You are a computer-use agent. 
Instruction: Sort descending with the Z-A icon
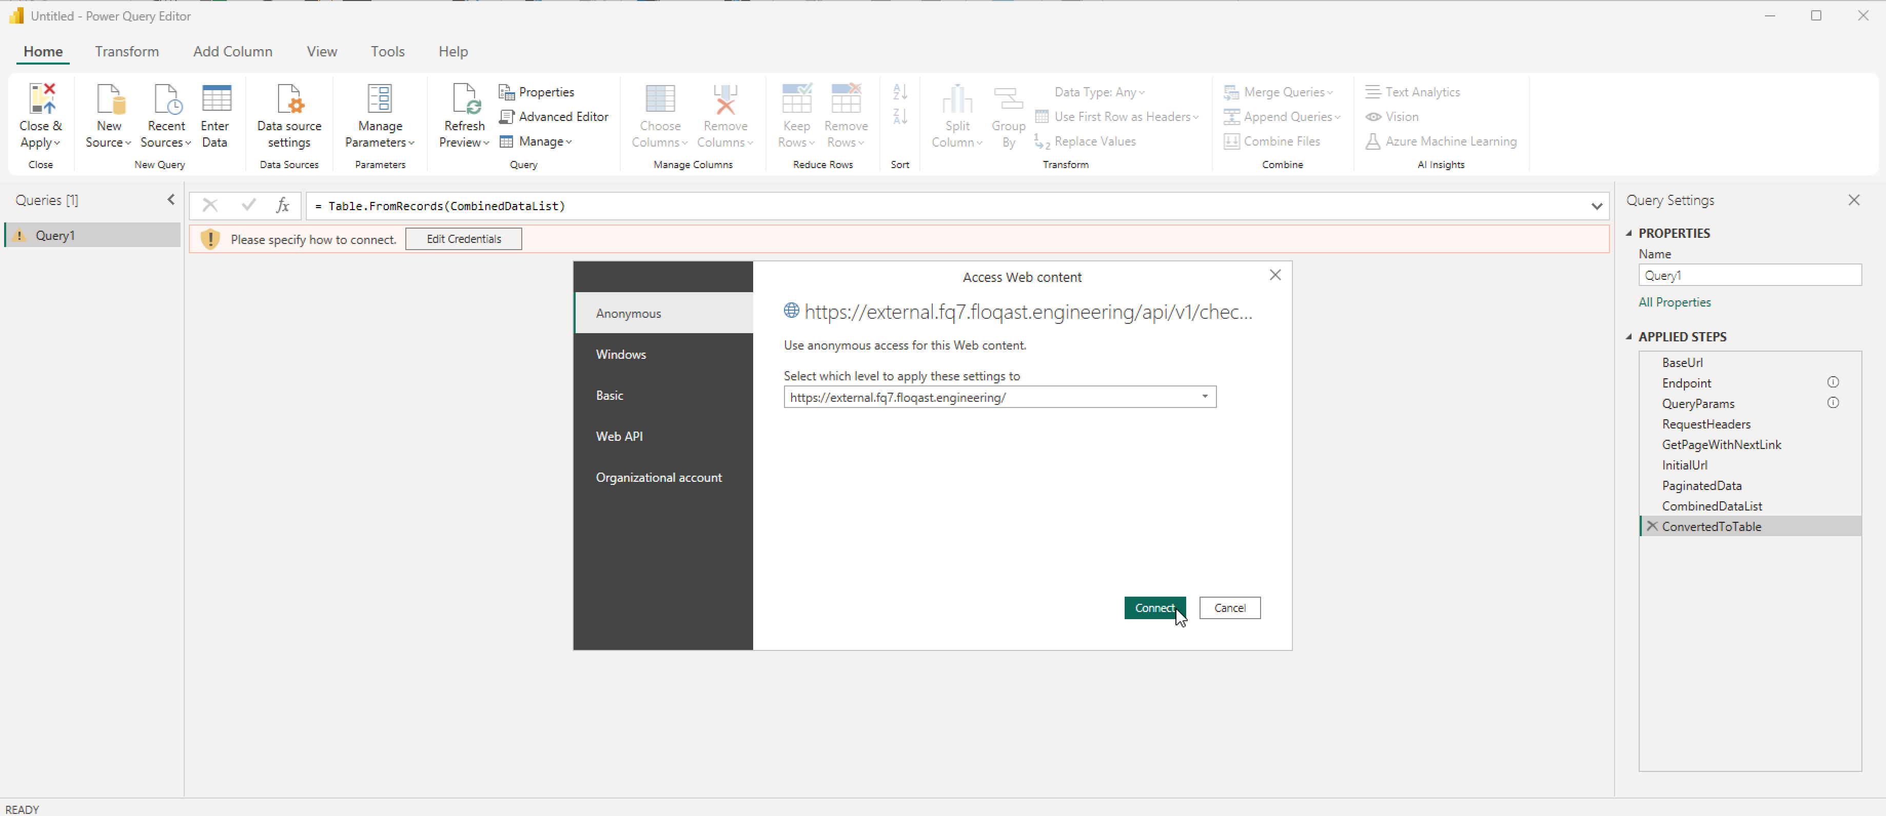[900, 116]
